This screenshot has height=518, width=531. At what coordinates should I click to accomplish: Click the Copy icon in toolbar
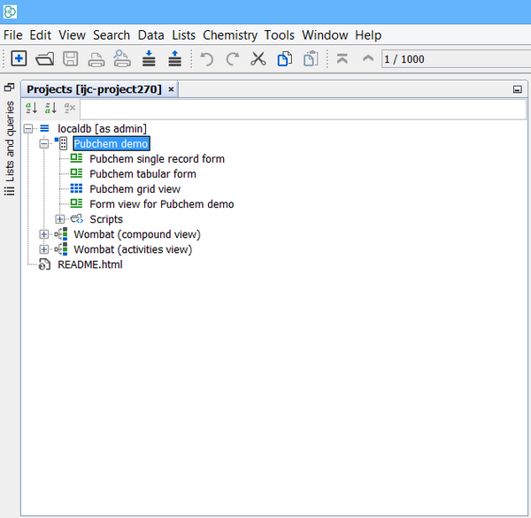click(x=284, y=59)
